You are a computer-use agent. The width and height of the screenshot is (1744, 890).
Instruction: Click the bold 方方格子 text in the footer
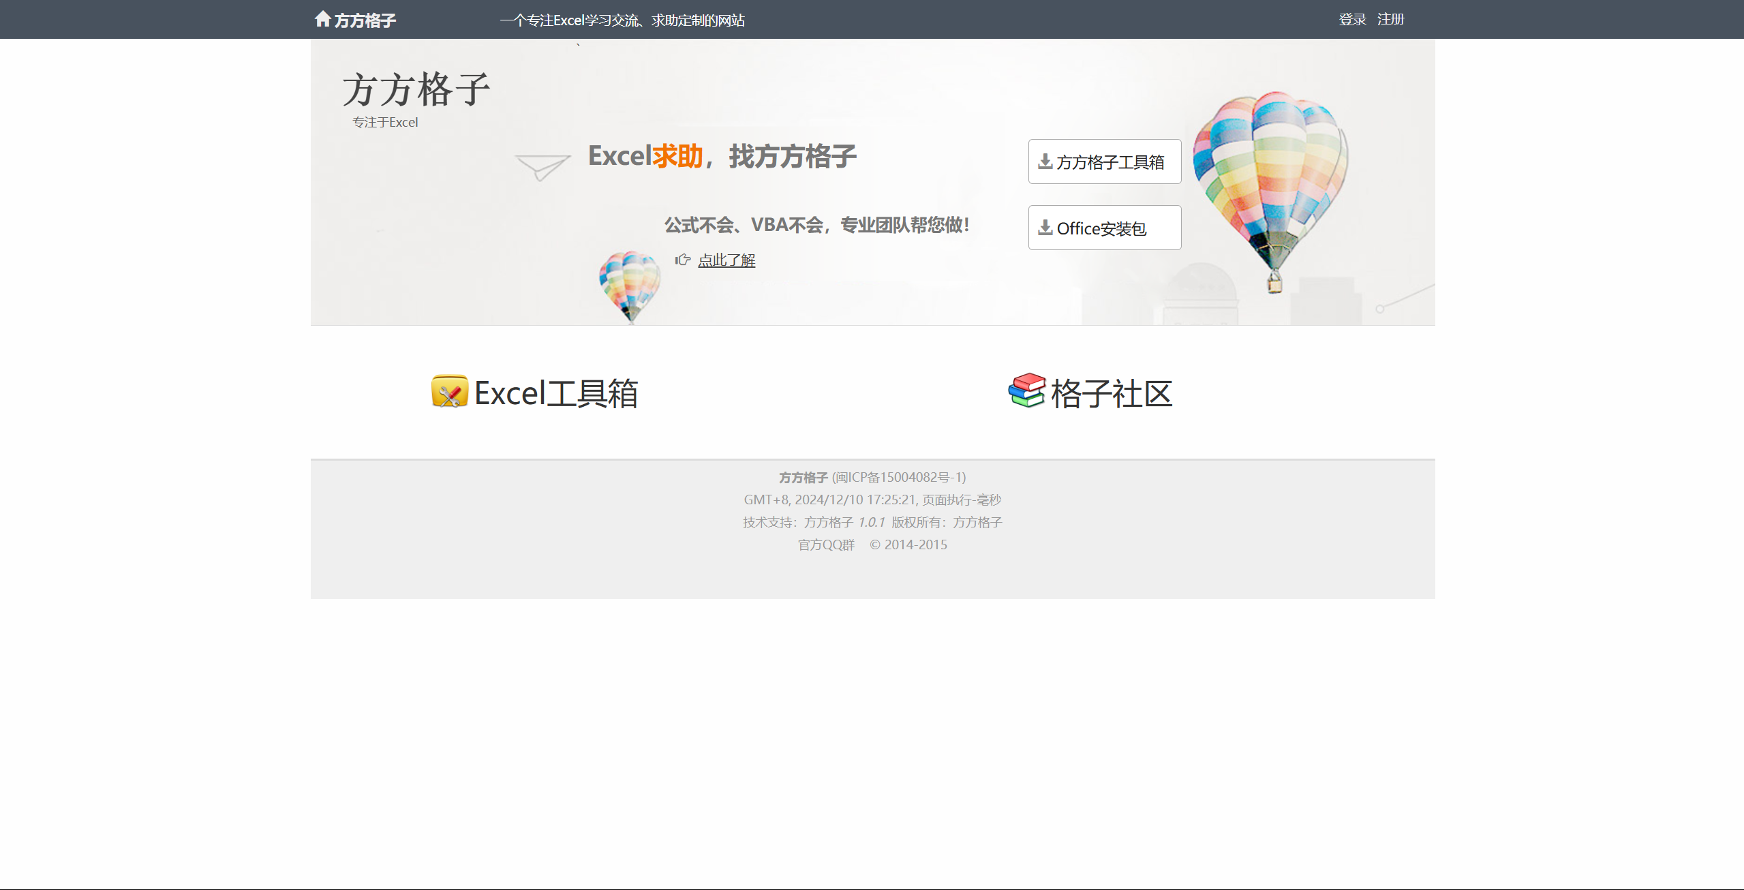click(804, 478)
